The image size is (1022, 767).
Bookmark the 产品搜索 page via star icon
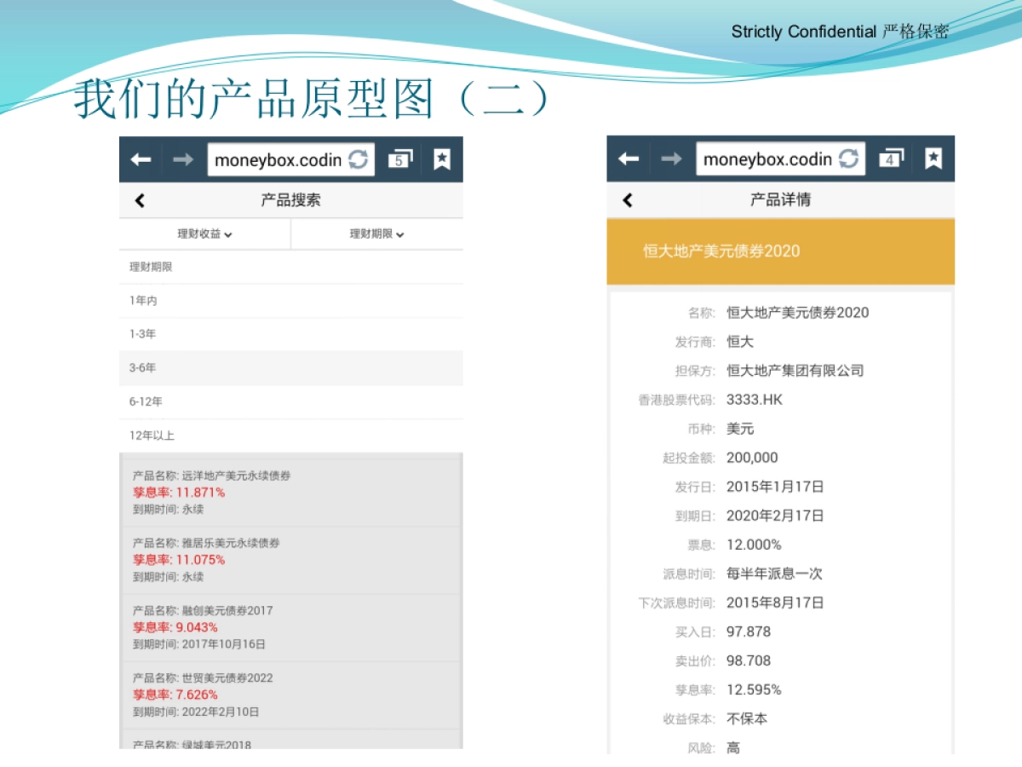[x=442, y=159]
